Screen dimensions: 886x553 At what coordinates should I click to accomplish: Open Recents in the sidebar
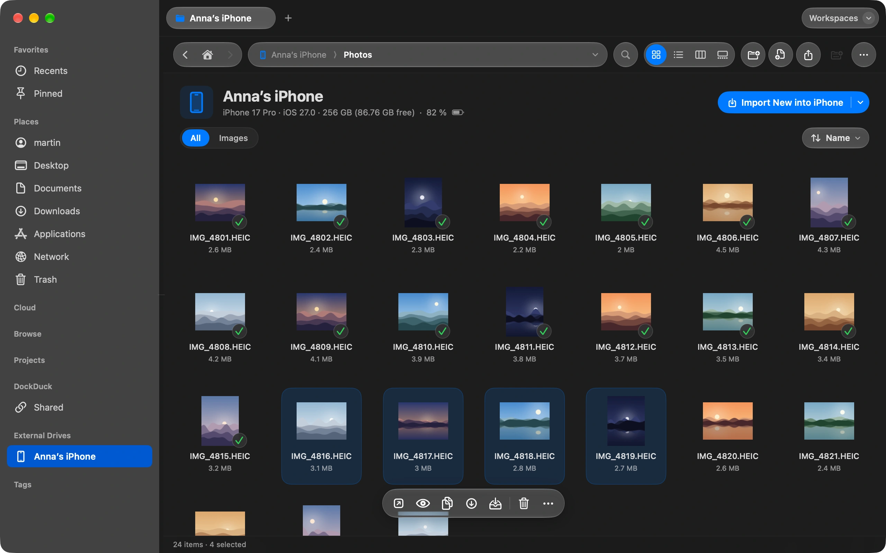pyautogui.click(x=80, y=71)
